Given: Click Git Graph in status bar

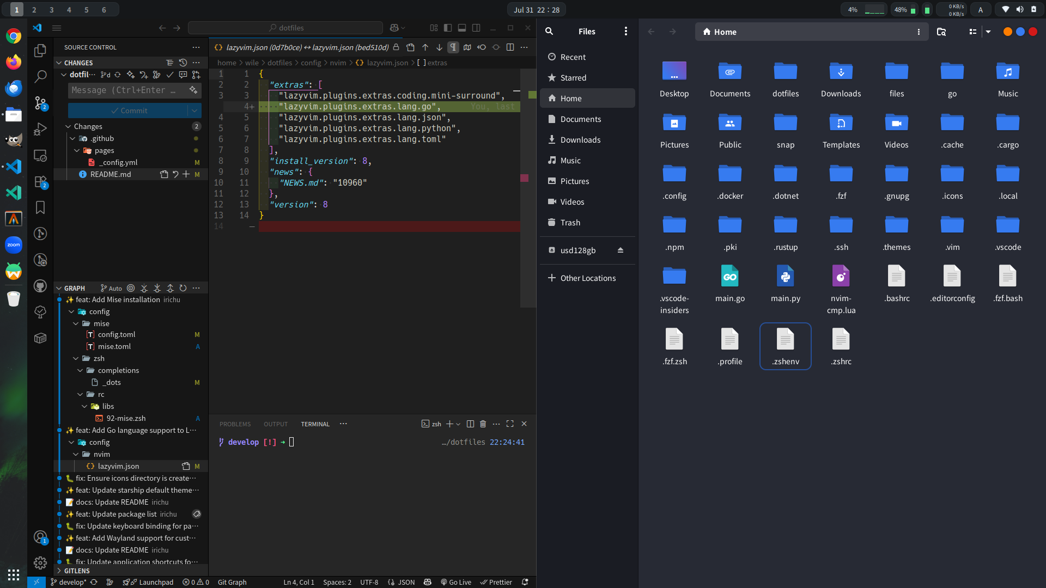Looking at the screenshot, I should point(232,582).
